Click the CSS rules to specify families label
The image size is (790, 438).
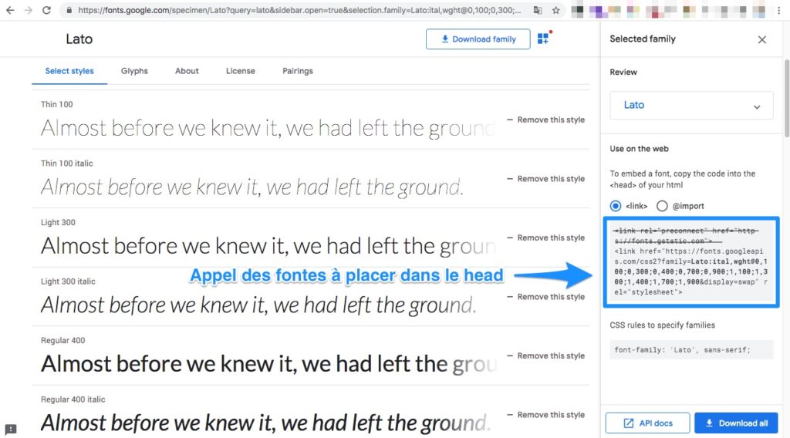pos(662,325)
